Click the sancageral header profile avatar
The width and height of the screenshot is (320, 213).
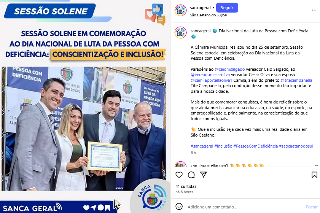point(181,10)
